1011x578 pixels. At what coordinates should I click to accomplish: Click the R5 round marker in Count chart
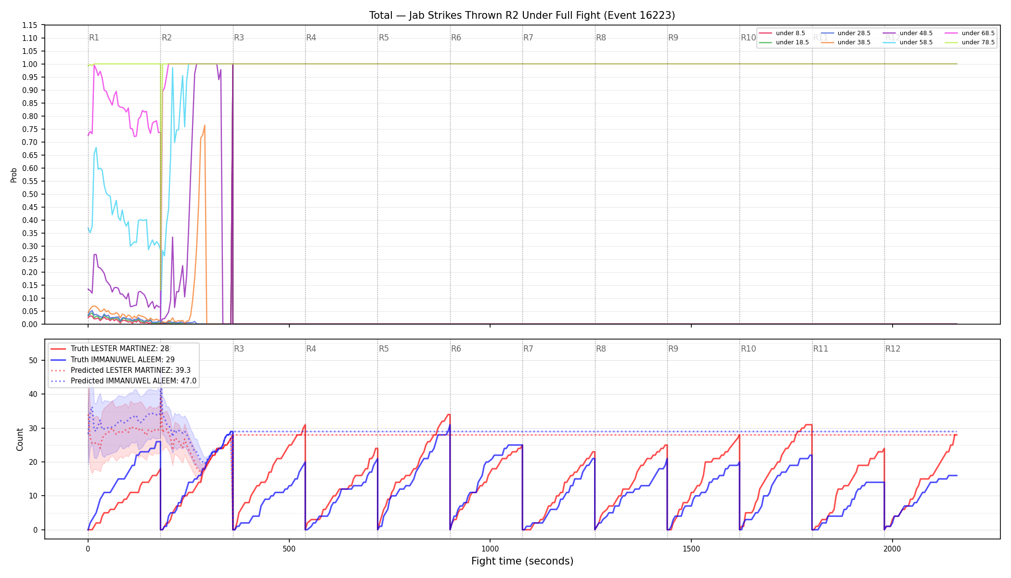click(384, 349)
